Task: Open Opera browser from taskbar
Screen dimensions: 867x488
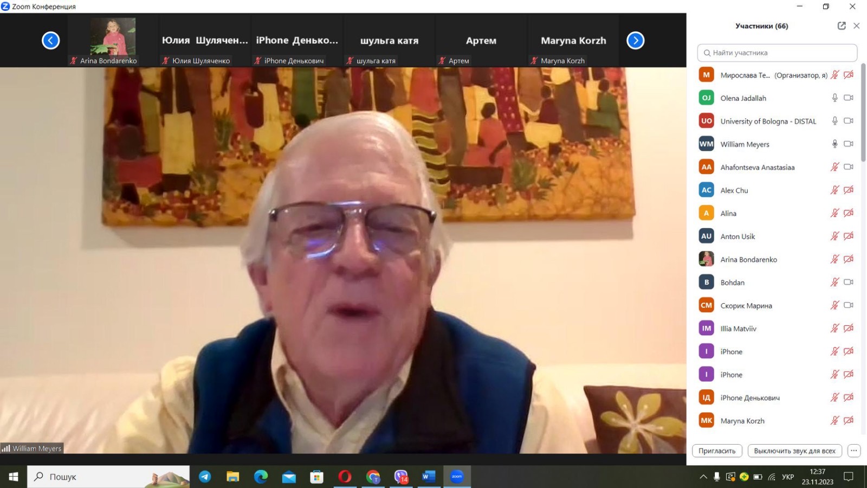Action: pyautogui.click(x=345, y=477)
